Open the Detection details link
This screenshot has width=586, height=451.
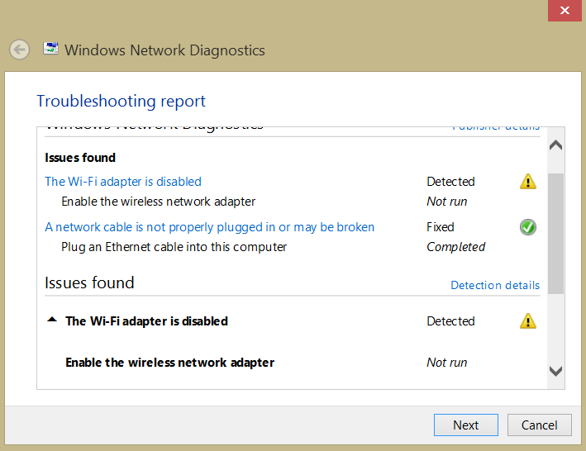(495, 285)
